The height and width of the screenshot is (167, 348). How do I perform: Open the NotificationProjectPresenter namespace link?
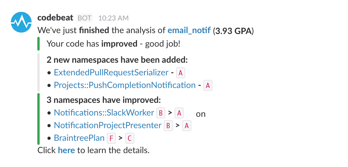coord(108,125)
